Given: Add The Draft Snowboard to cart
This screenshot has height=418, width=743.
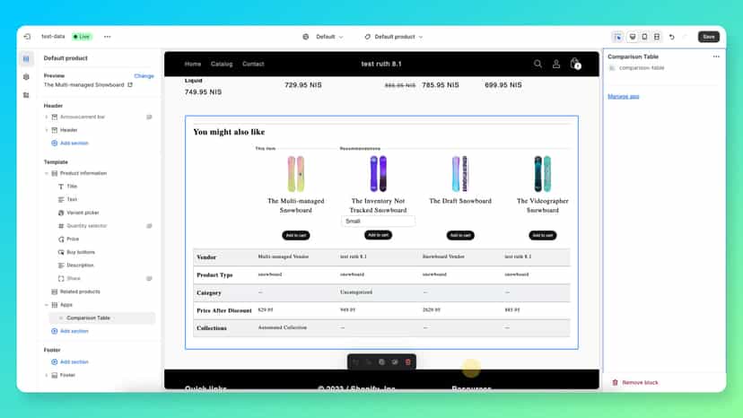Looking at the screenshot, I should pos(460,235).
